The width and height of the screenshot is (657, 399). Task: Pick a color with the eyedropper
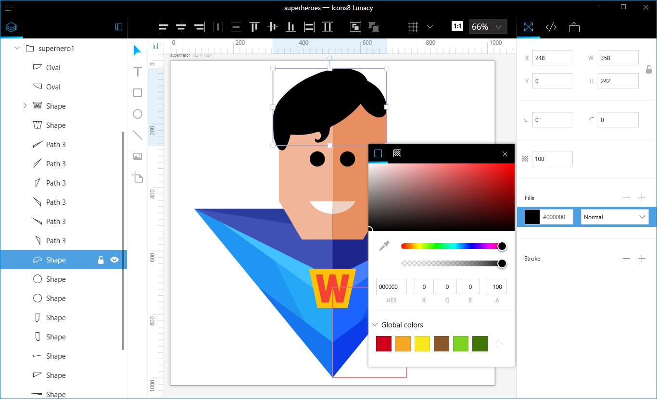pos(384,246)
